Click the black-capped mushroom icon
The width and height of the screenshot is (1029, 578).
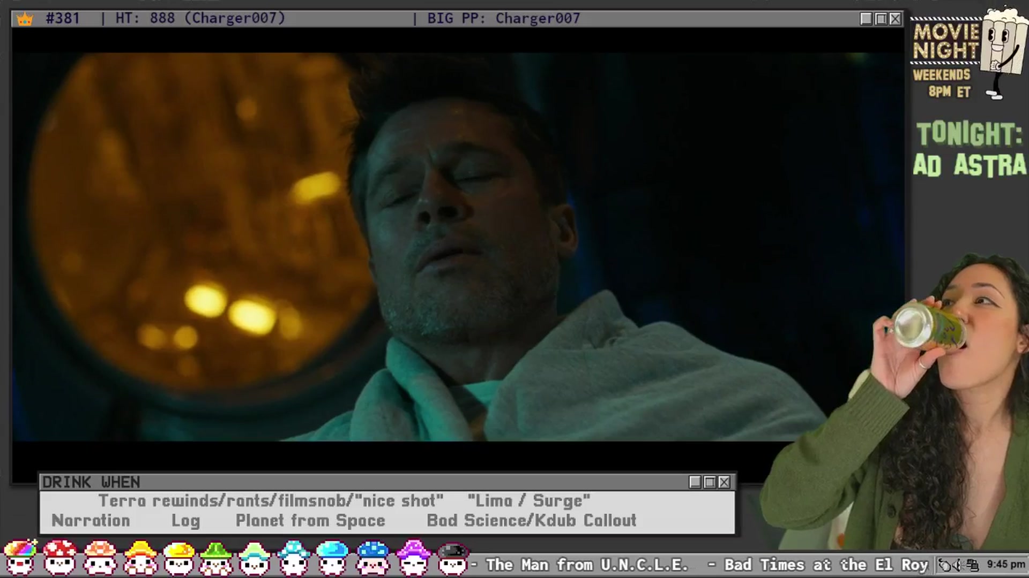click(453, 558)
